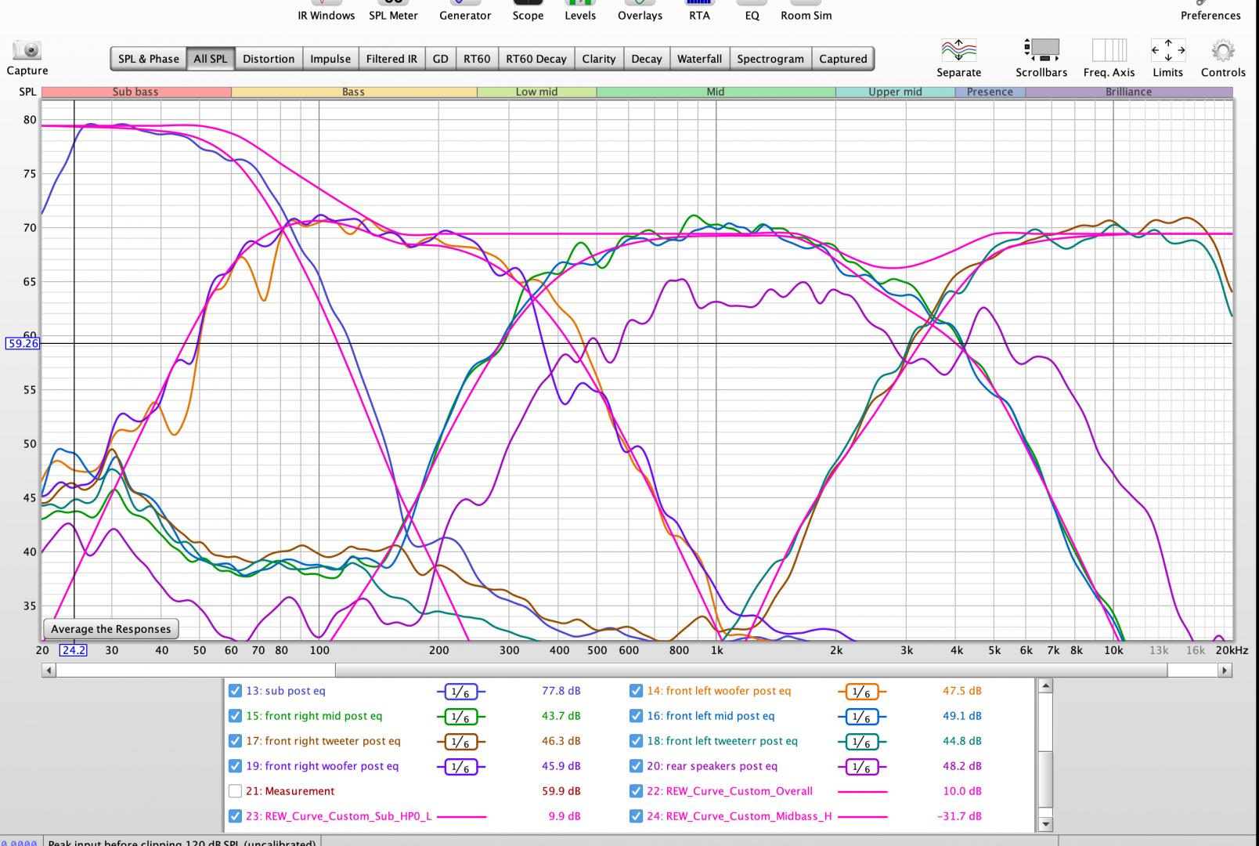Click smoothing icon for rear speakers
The height and width of the screenshot is (846, 1259).
coord(861,767)
